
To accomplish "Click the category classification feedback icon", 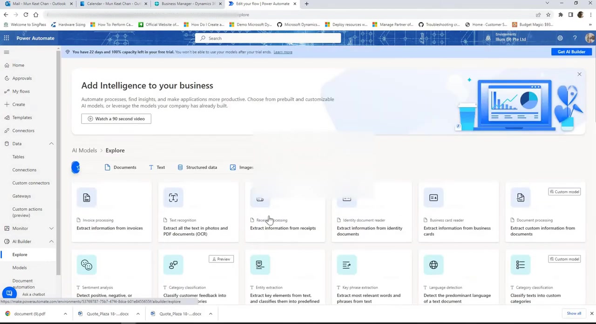I will (x=173, y=265).
